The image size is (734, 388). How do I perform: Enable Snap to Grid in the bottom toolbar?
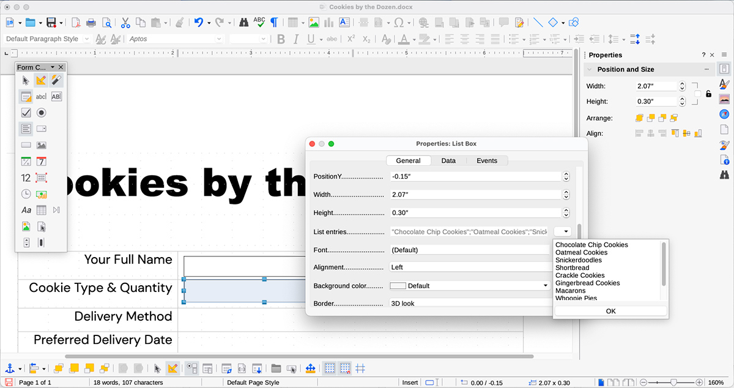344,368
